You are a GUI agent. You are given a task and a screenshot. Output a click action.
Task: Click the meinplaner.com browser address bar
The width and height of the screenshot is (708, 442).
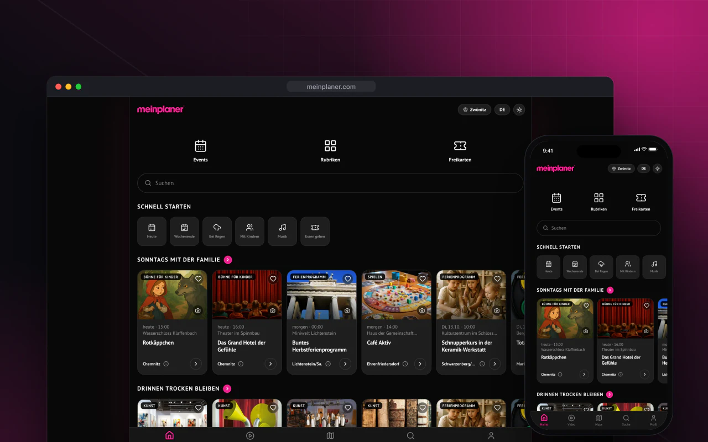pos(331,87)
